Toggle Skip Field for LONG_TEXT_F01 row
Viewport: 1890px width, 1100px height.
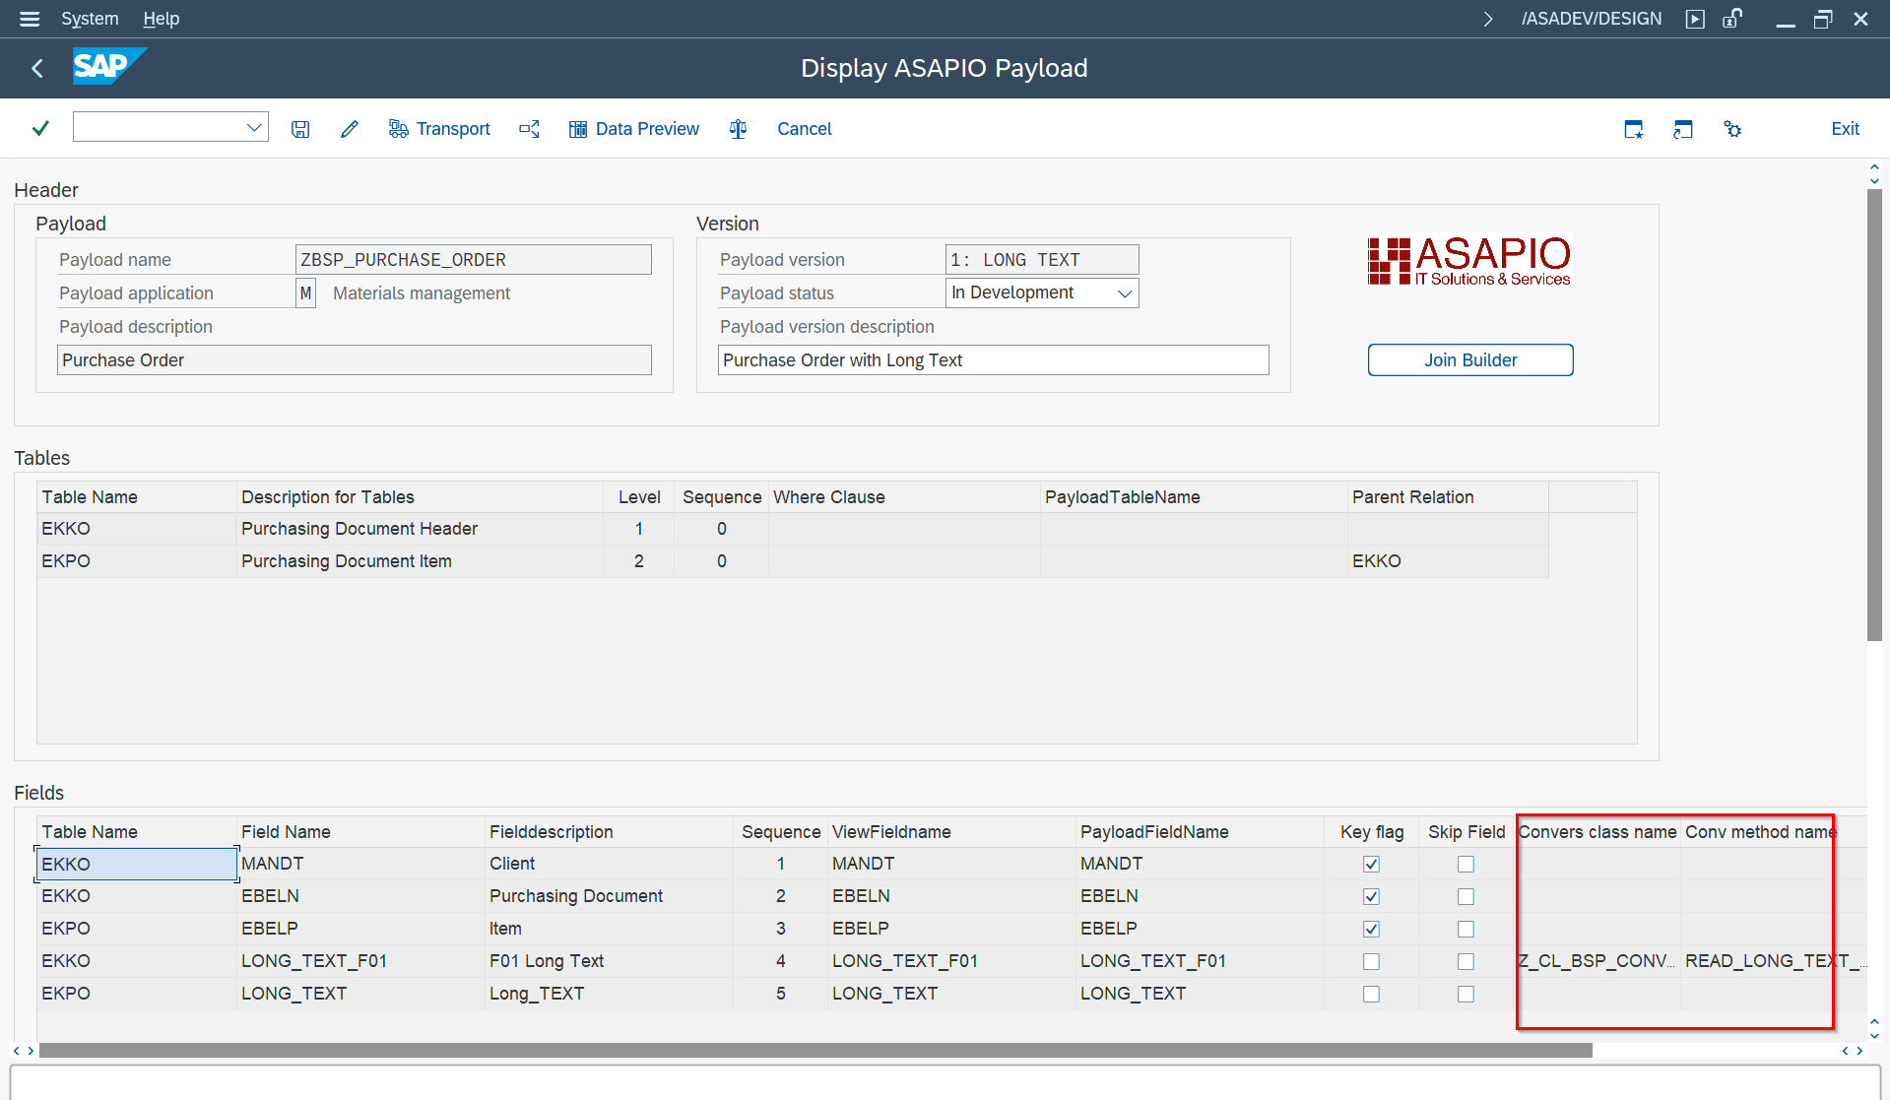tap(1466, 962)
